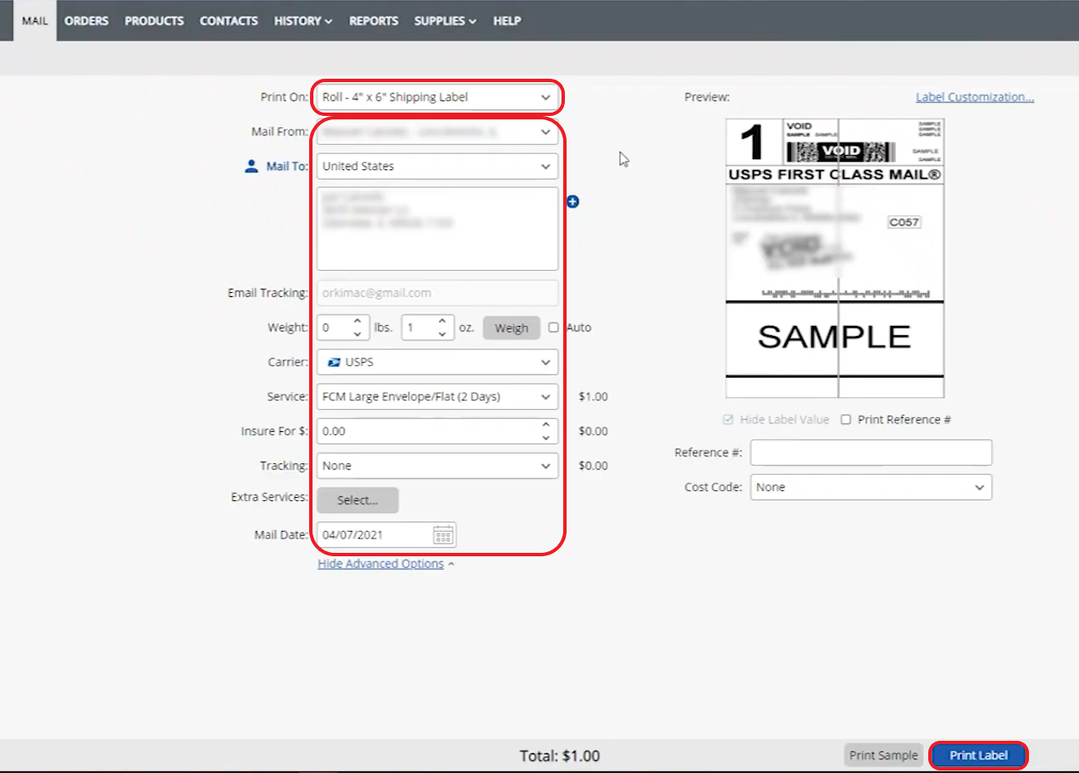Click the Mail To contact person icon
Viewport: 1079px width, 773px height.
pyautogui.click(x=249, y=167)
